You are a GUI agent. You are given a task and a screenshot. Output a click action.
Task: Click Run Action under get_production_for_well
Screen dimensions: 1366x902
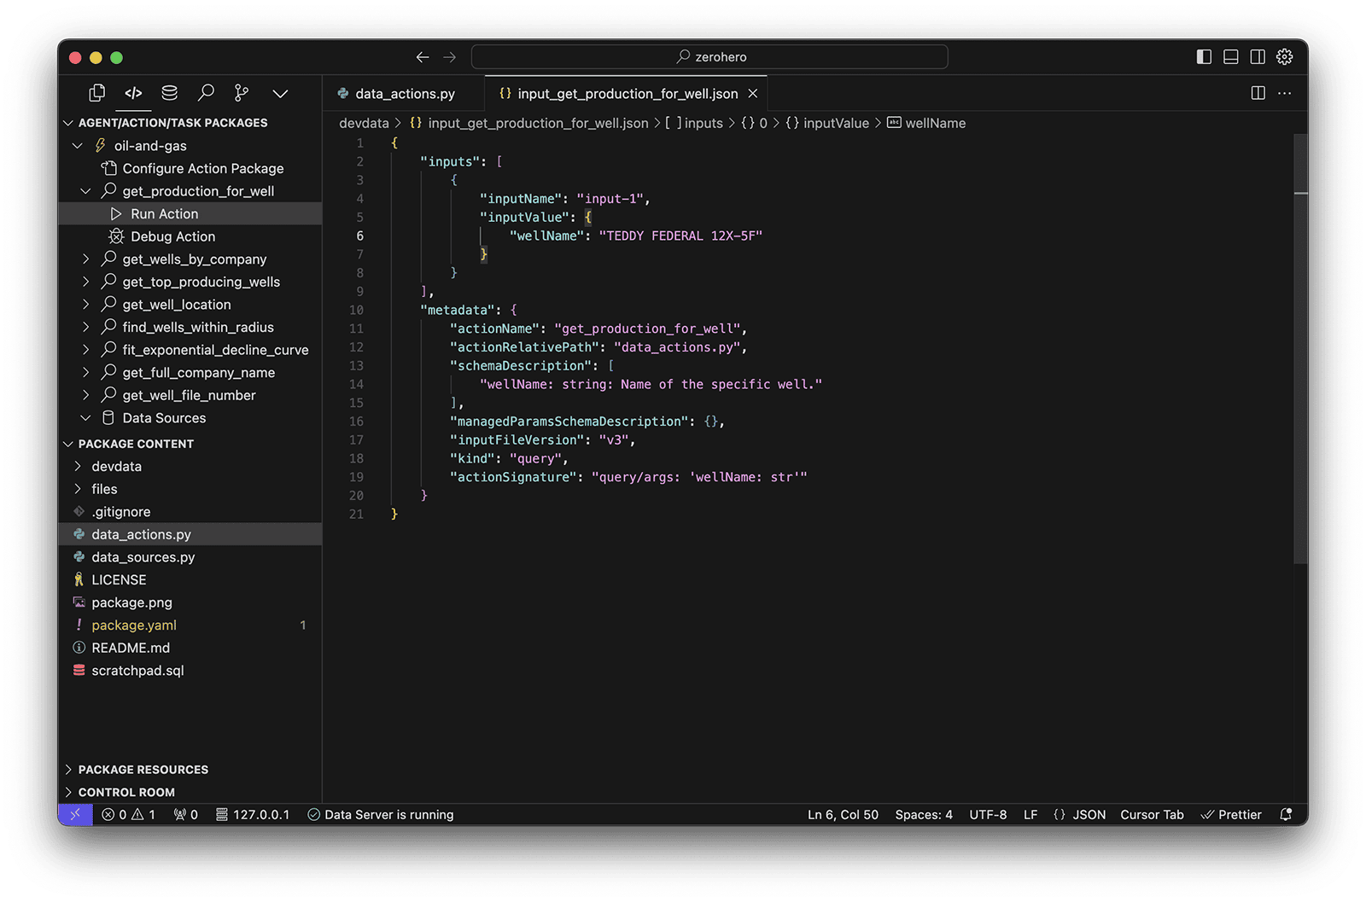click(x=164, y=214)
